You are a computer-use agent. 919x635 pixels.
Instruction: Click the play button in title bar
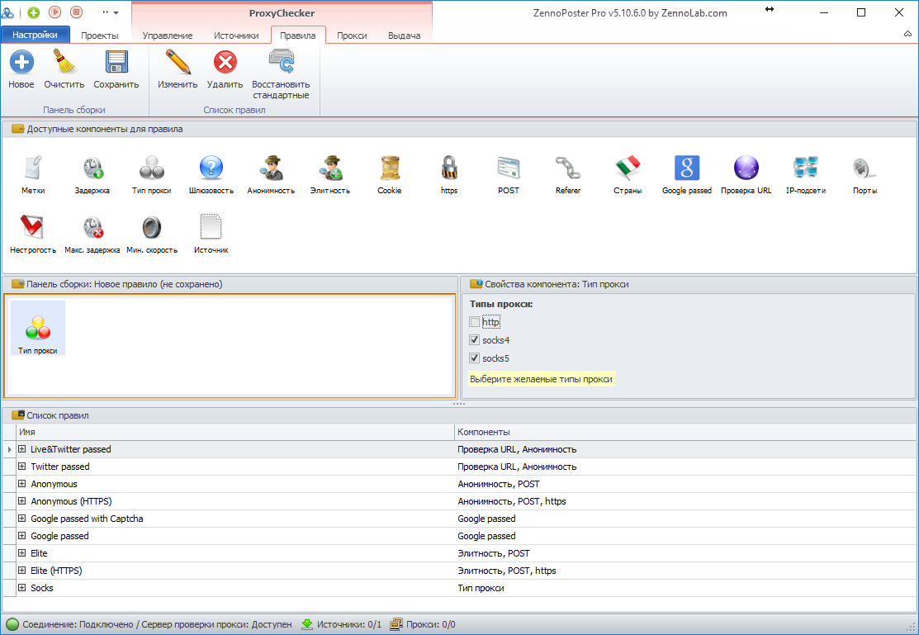[x=54, y=12]
